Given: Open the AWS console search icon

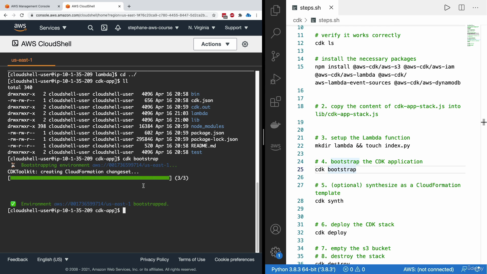Looking at the screenshot, I should [x=91, y=28].
